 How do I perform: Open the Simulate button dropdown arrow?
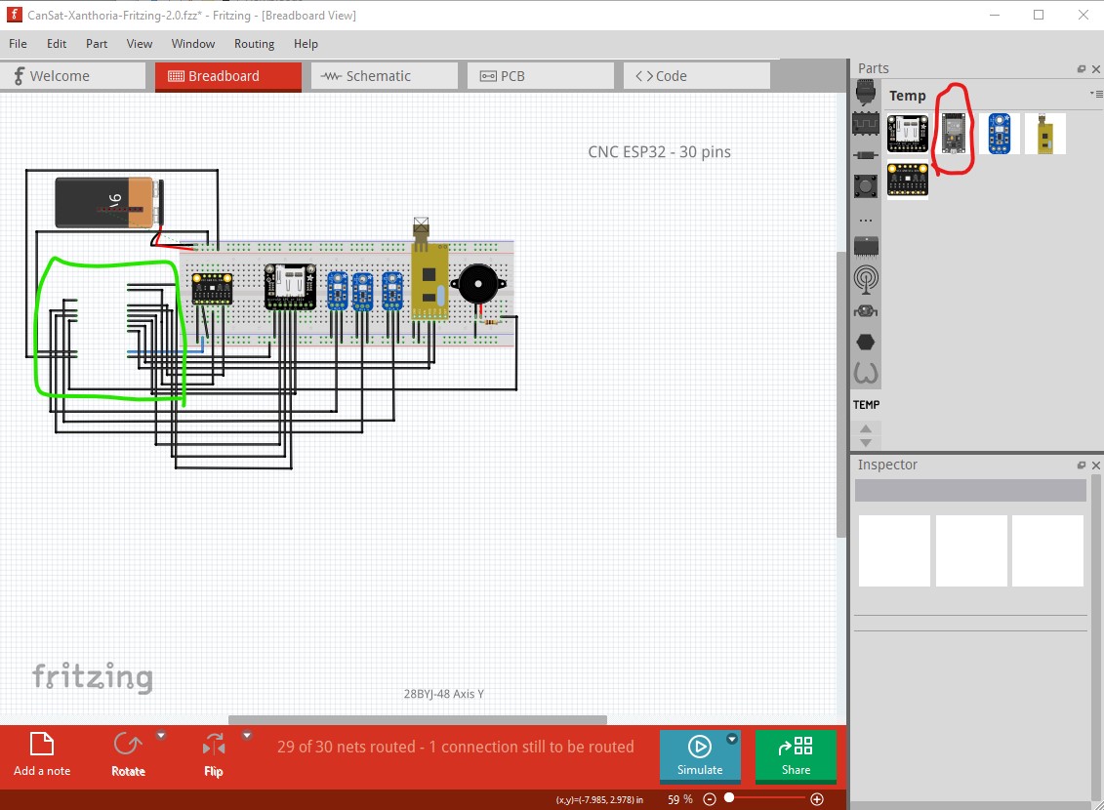732,739
